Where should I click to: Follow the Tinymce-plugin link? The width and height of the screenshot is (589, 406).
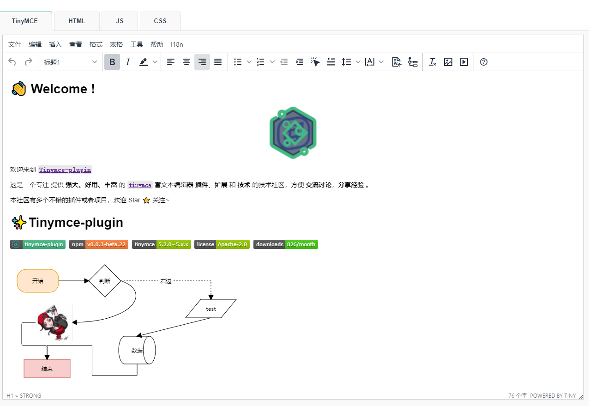pos(65,170)
